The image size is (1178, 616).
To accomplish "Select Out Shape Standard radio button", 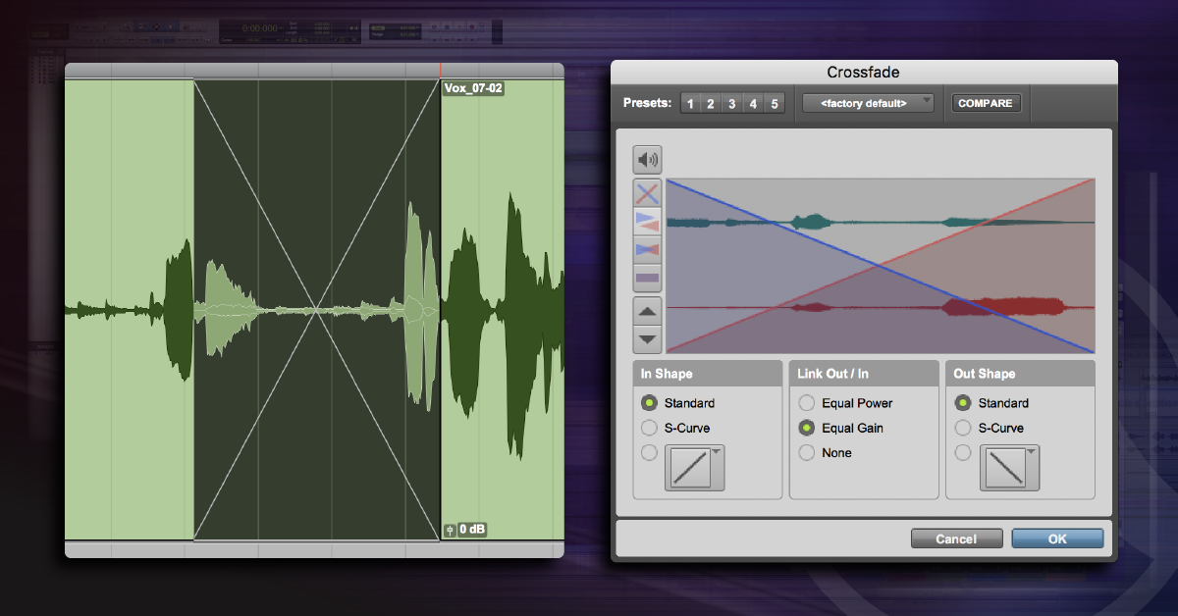I will click(x=963, y=403).
